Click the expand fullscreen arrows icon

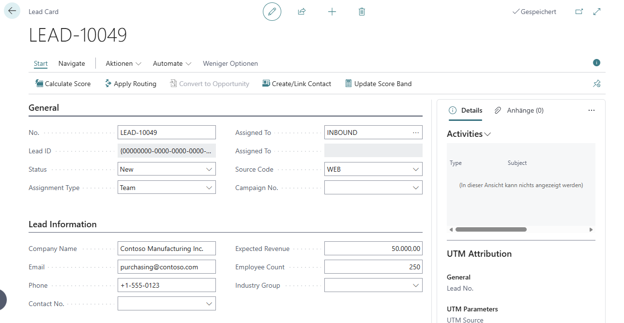[597, 12]
